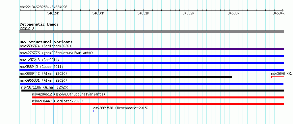293x124 pixels.
Task: Select the black bar under nsv5869442
Action: [126, 77]
